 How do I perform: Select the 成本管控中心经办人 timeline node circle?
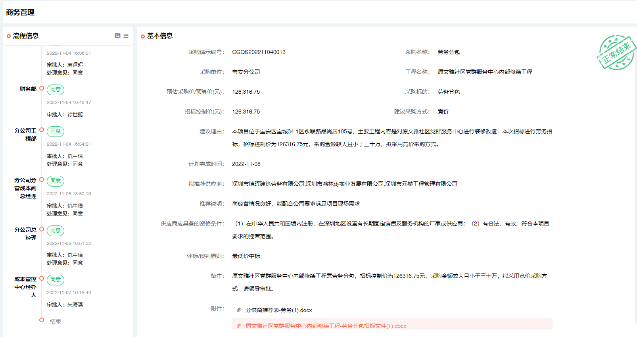pyautogui.click(x=42, y=278)
